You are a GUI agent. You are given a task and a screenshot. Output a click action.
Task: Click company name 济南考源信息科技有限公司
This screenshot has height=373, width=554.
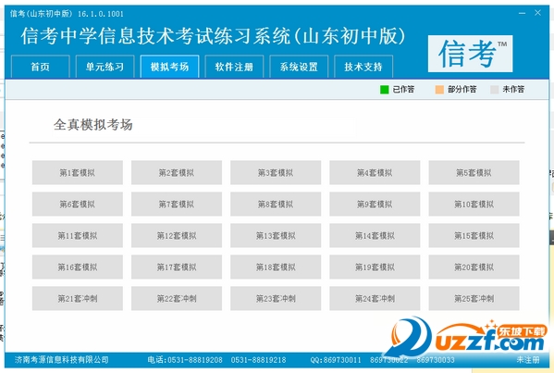[62, 360]
